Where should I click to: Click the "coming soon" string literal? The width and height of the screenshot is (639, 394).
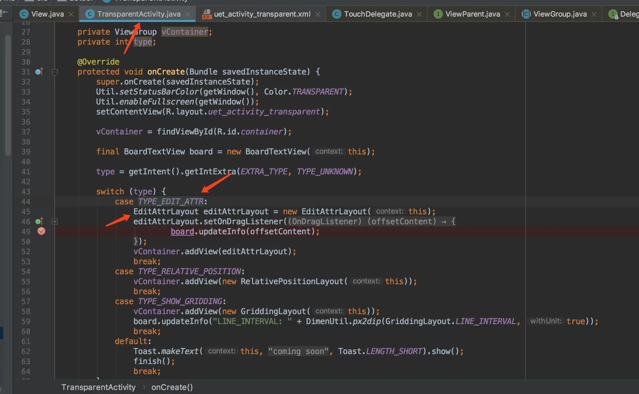click(299, 351)
